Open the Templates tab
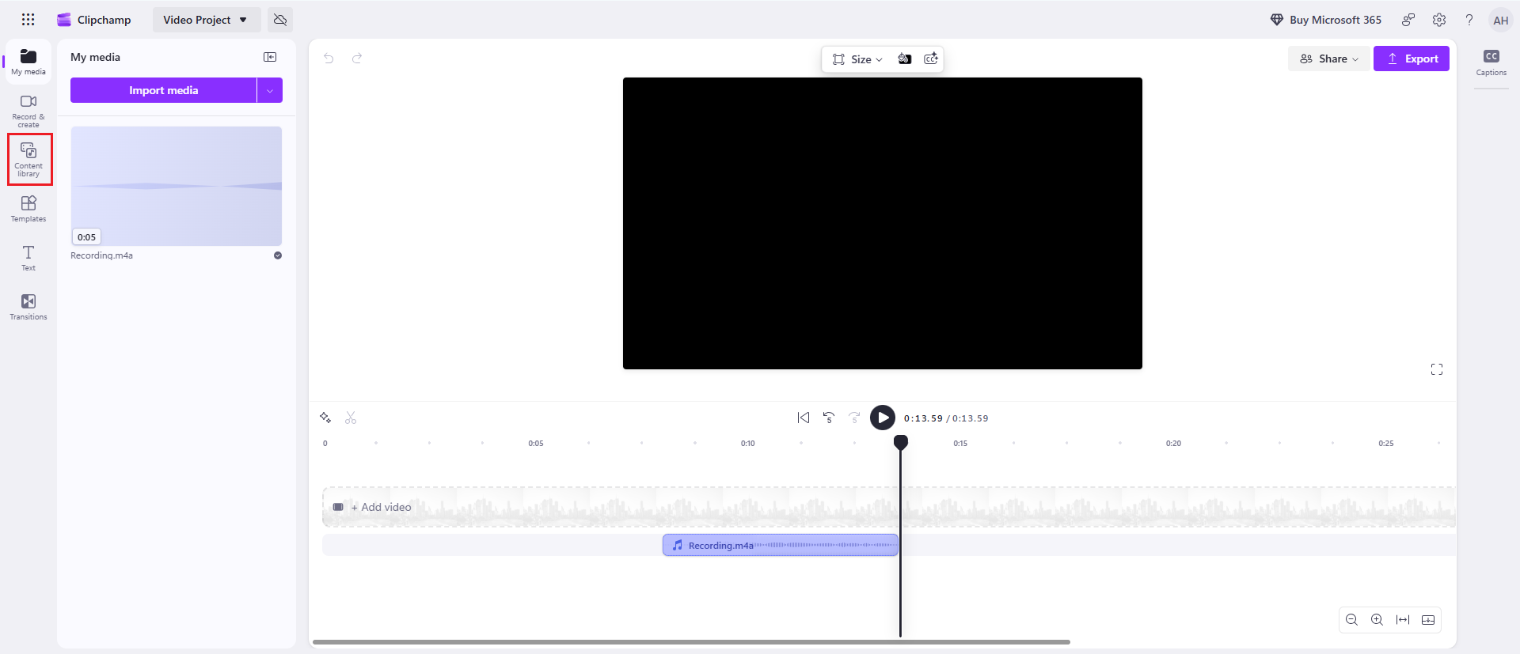The width and height of the screenshot is (1520, 654). (x=28, y=209)
